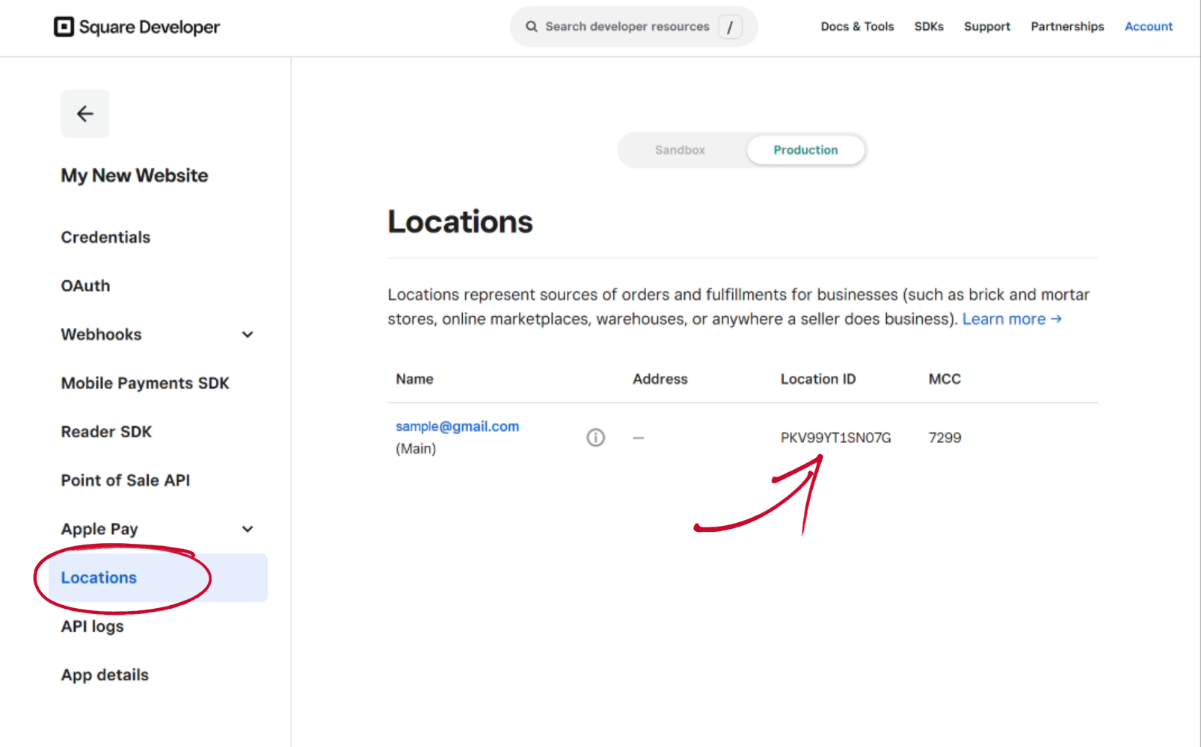Click the info icon beside sample@gmail.com

[x=595, y=438]
